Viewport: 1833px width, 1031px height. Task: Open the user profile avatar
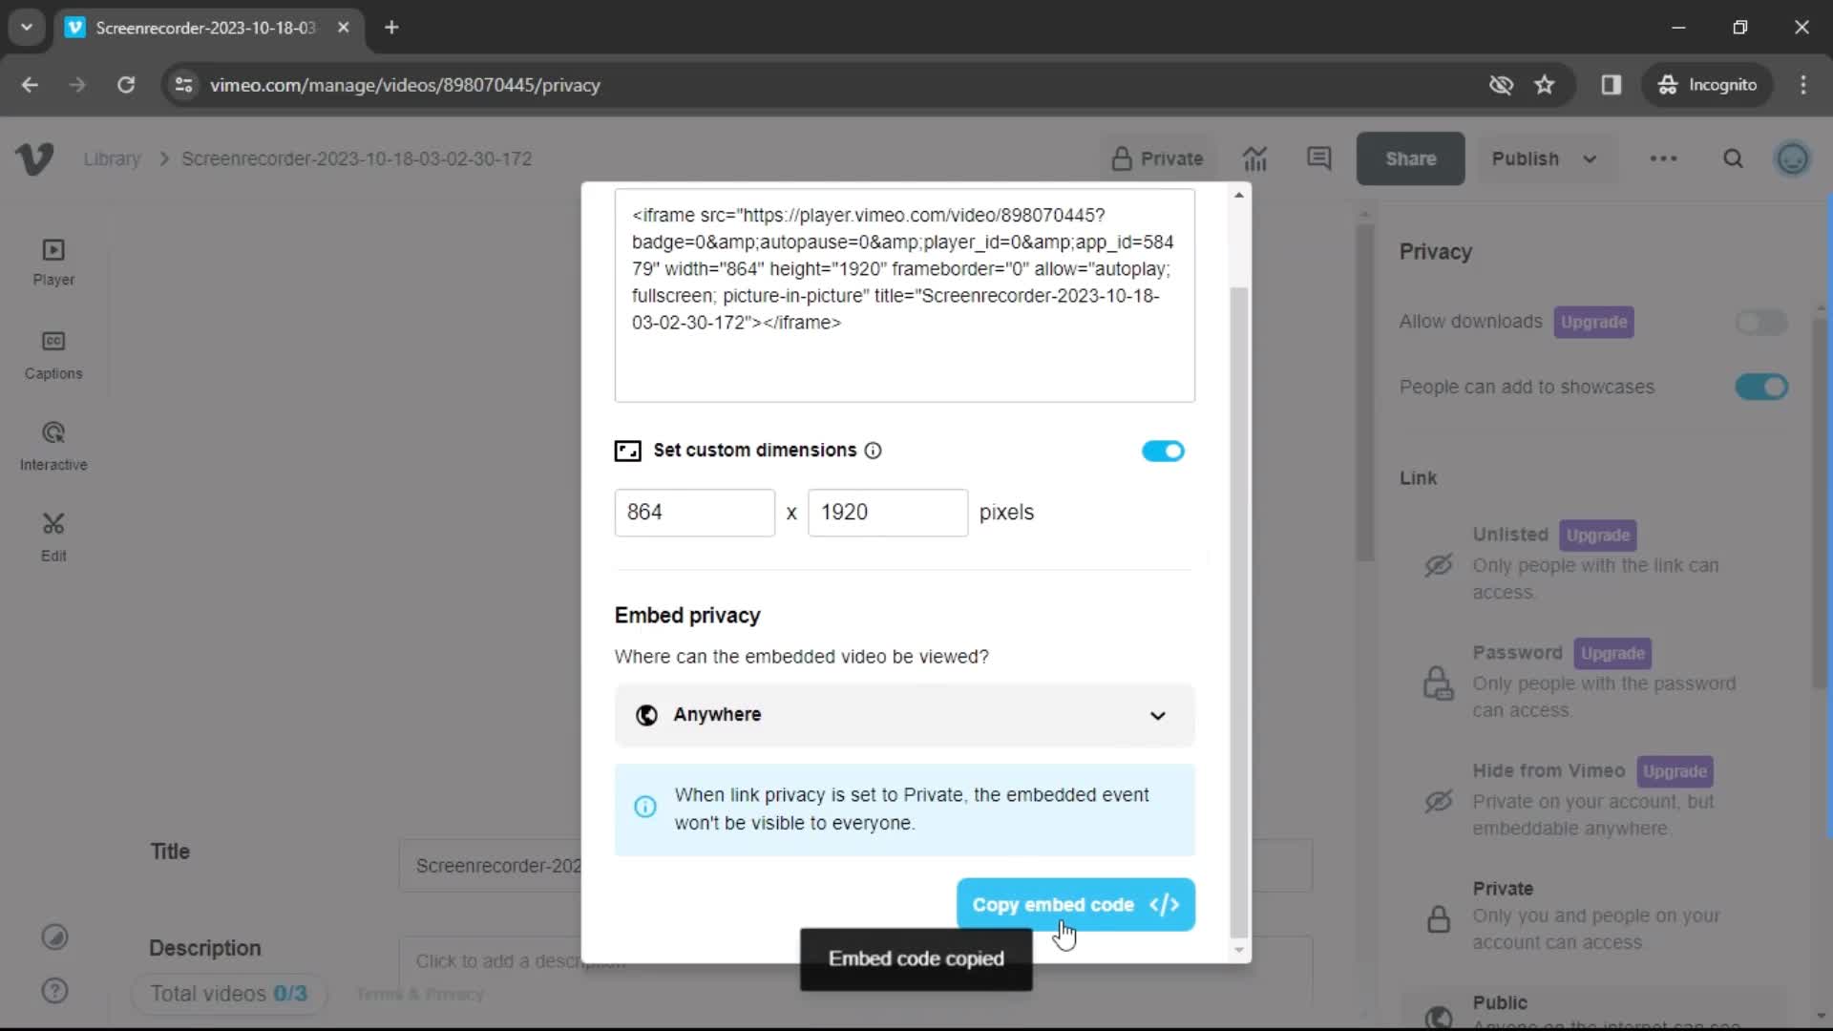[1792, 158]
